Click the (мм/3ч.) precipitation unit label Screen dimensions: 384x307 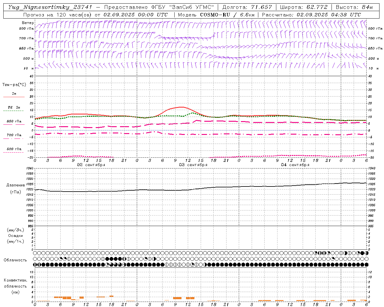[x=16, y=230]
